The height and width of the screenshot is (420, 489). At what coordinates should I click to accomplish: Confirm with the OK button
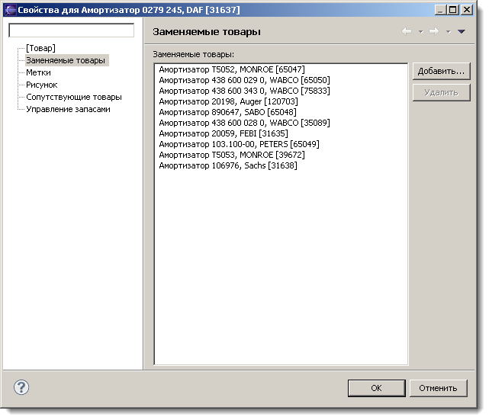tap(376, 388)
